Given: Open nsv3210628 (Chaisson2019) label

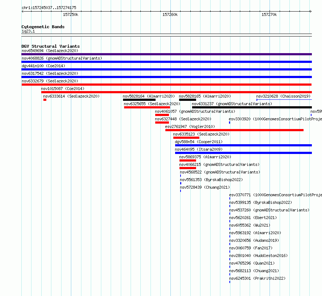Looking at the screenshot, I should [x=283, y=96].
